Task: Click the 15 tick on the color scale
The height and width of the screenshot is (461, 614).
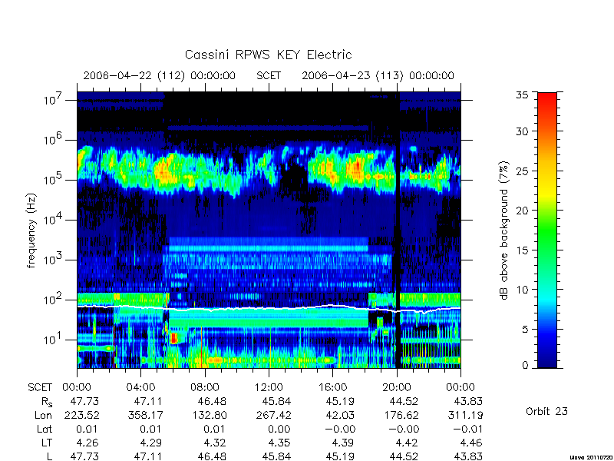Action: click(x=522, y=250)
